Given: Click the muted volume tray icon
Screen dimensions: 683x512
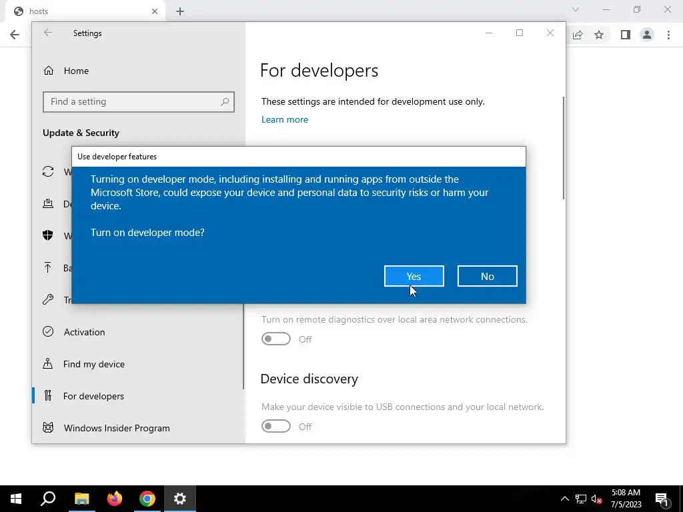Looking at the screenshot, I should click(x=597, y=499).
